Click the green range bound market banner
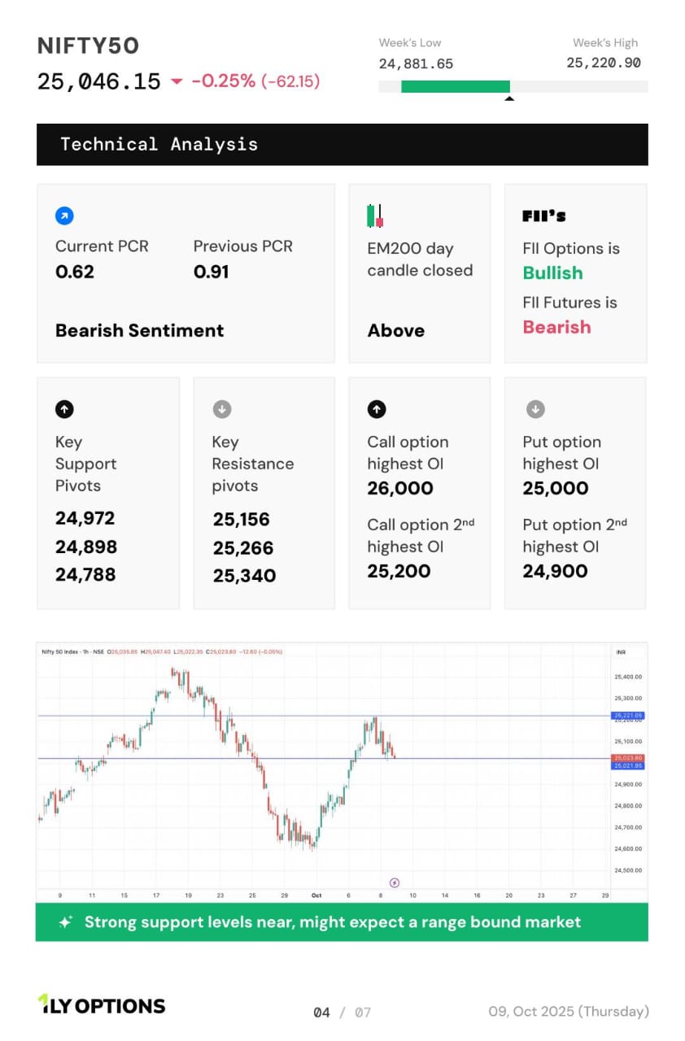Viewport: 685px width, 1041px height. (342, 922)
